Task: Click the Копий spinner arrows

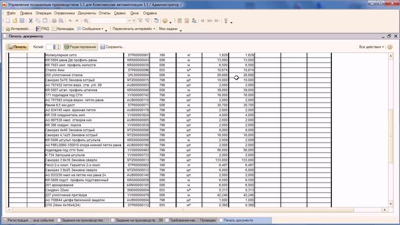Action: pyautogui.click(x=58, y=47)
